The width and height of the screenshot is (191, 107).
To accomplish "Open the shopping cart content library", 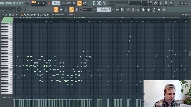I will (x=164, y=10).
